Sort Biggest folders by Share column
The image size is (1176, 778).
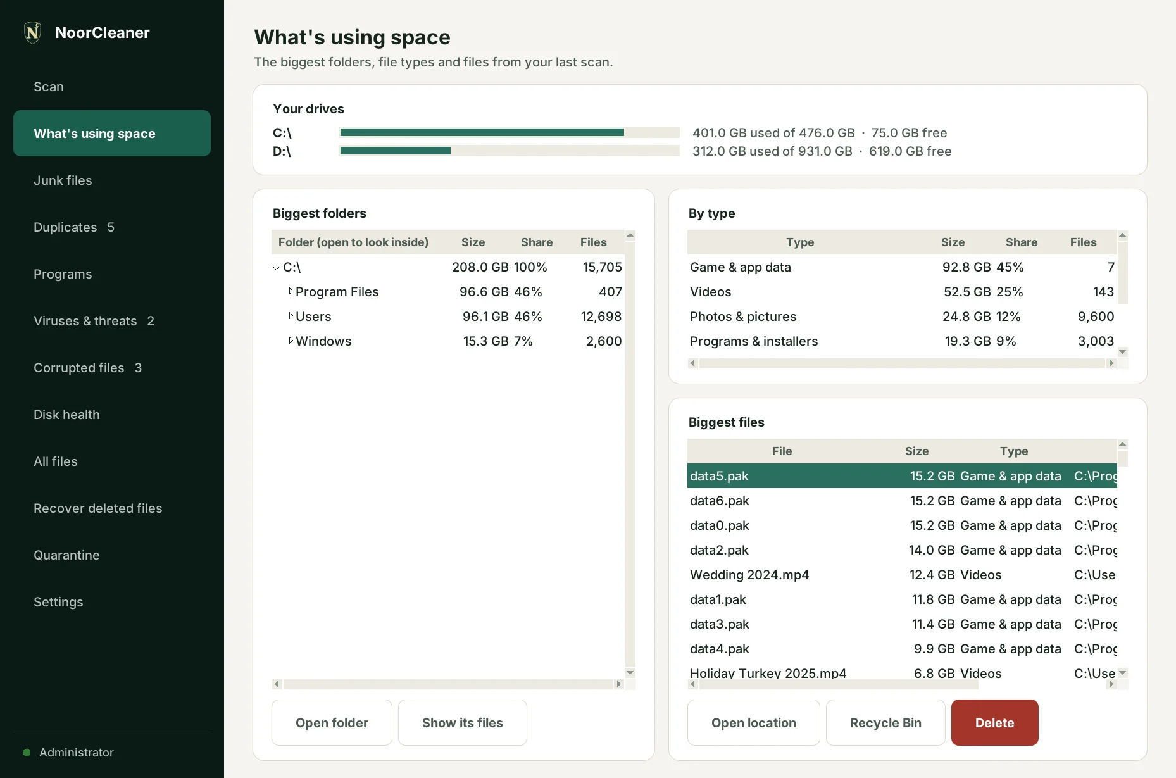coord(537,242)
